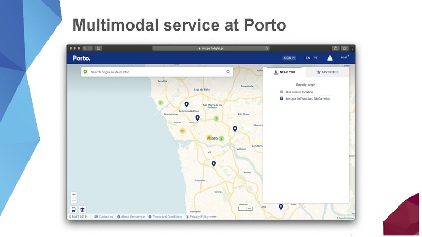Image resolution: width=422 pixels, height=237 pixels.
Task: Click the map pin near Ramalde
Action: tap(197, 118)
